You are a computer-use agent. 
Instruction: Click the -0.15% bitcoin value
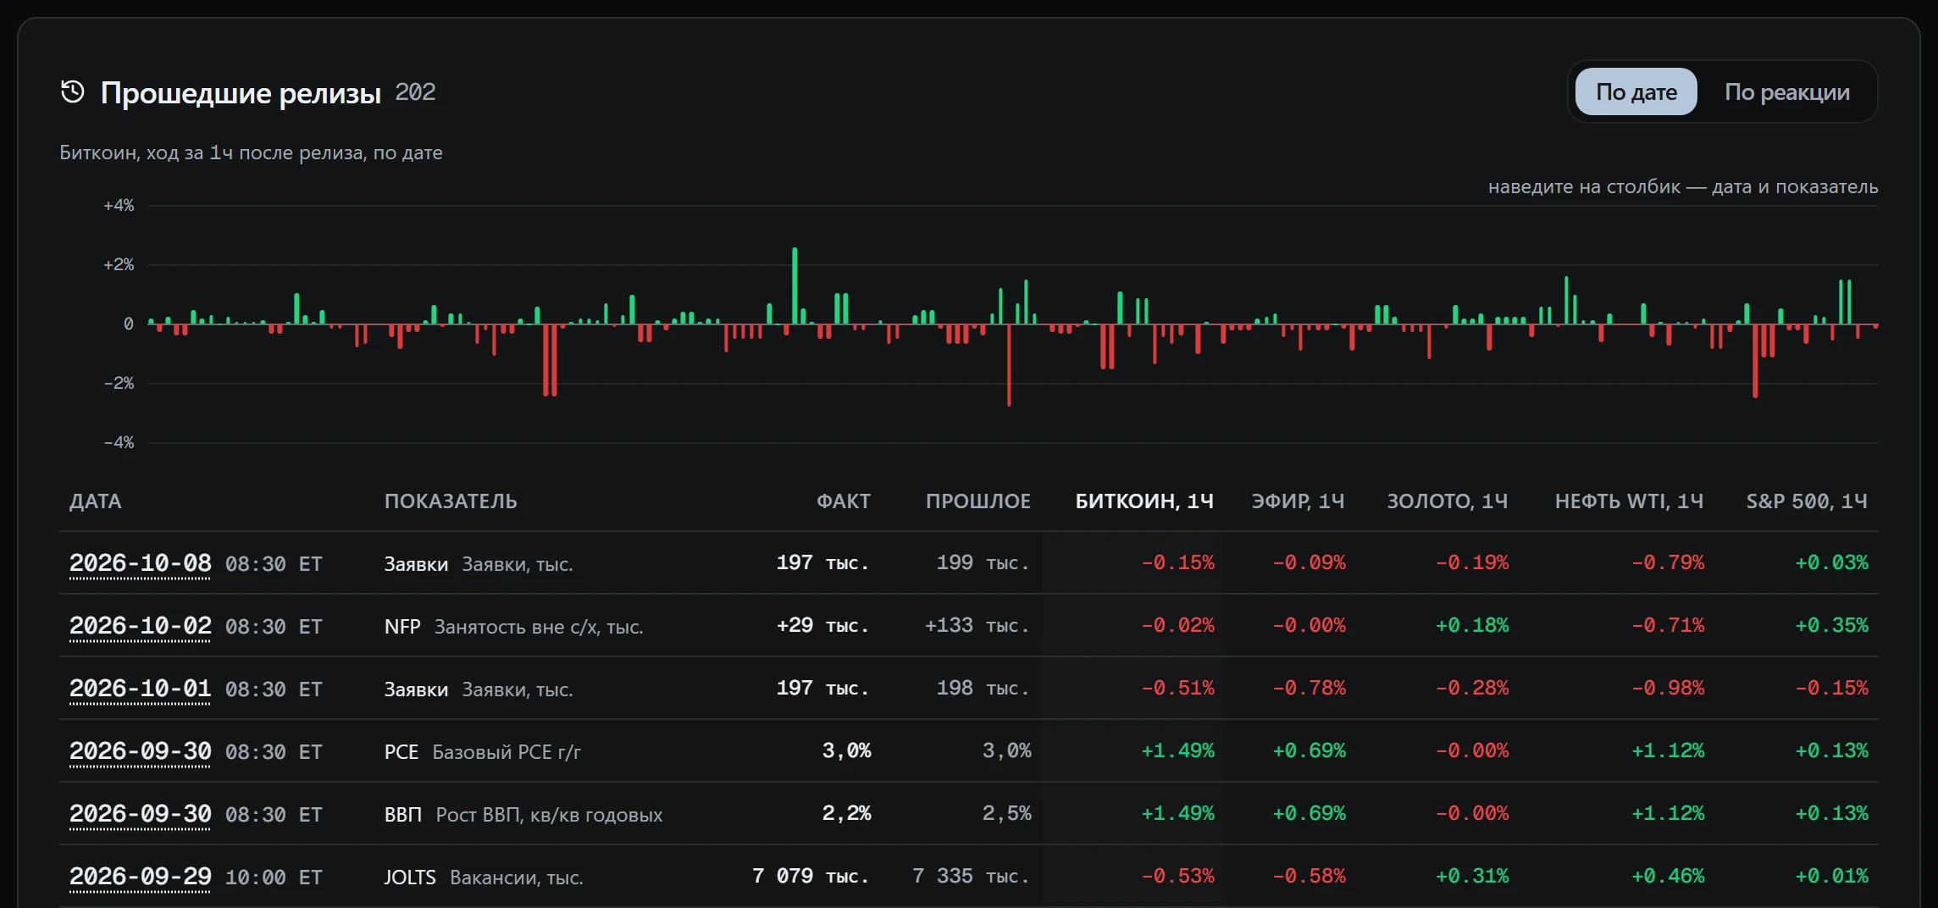[x=1177, y=563]
